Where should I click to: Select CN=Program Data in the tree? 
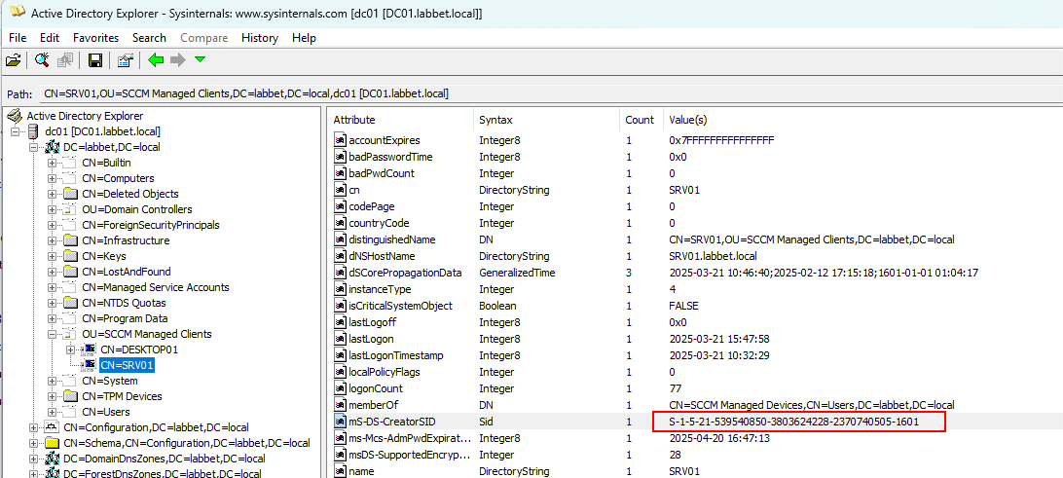pyautogui.click(x=125, y=318)
